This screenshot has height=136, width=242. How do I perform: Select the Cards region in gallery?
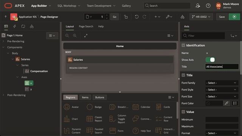click(x=163, y=107)
